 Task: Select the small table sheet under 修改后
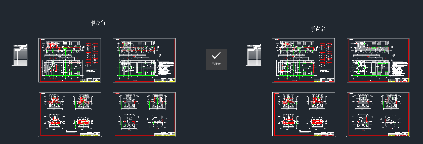coord(253,55)
